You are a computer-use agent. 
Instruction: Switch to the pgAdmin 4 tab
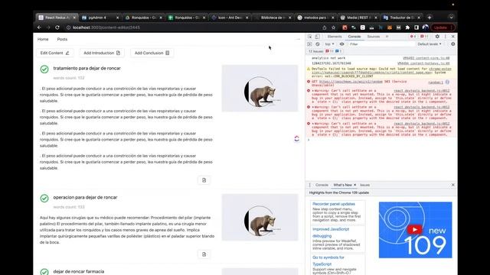(100, 18)
